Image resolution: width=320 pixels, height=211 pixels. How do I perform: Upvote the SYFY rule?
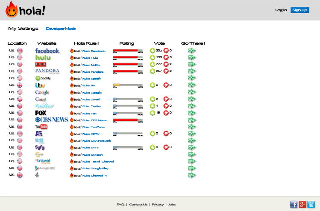coord(152,147)
